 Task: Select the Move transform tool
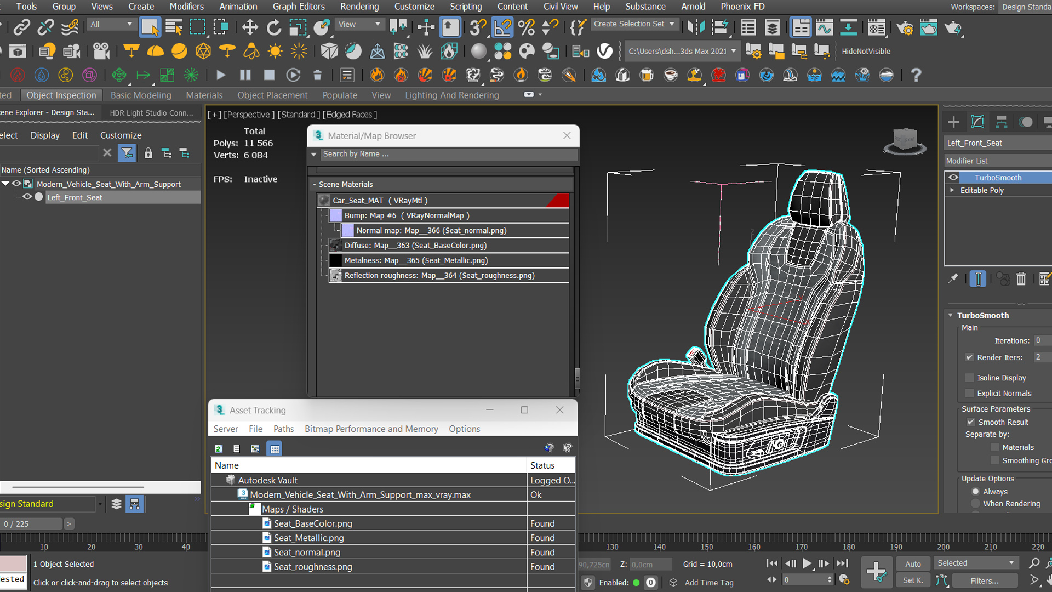click(250, 27)
